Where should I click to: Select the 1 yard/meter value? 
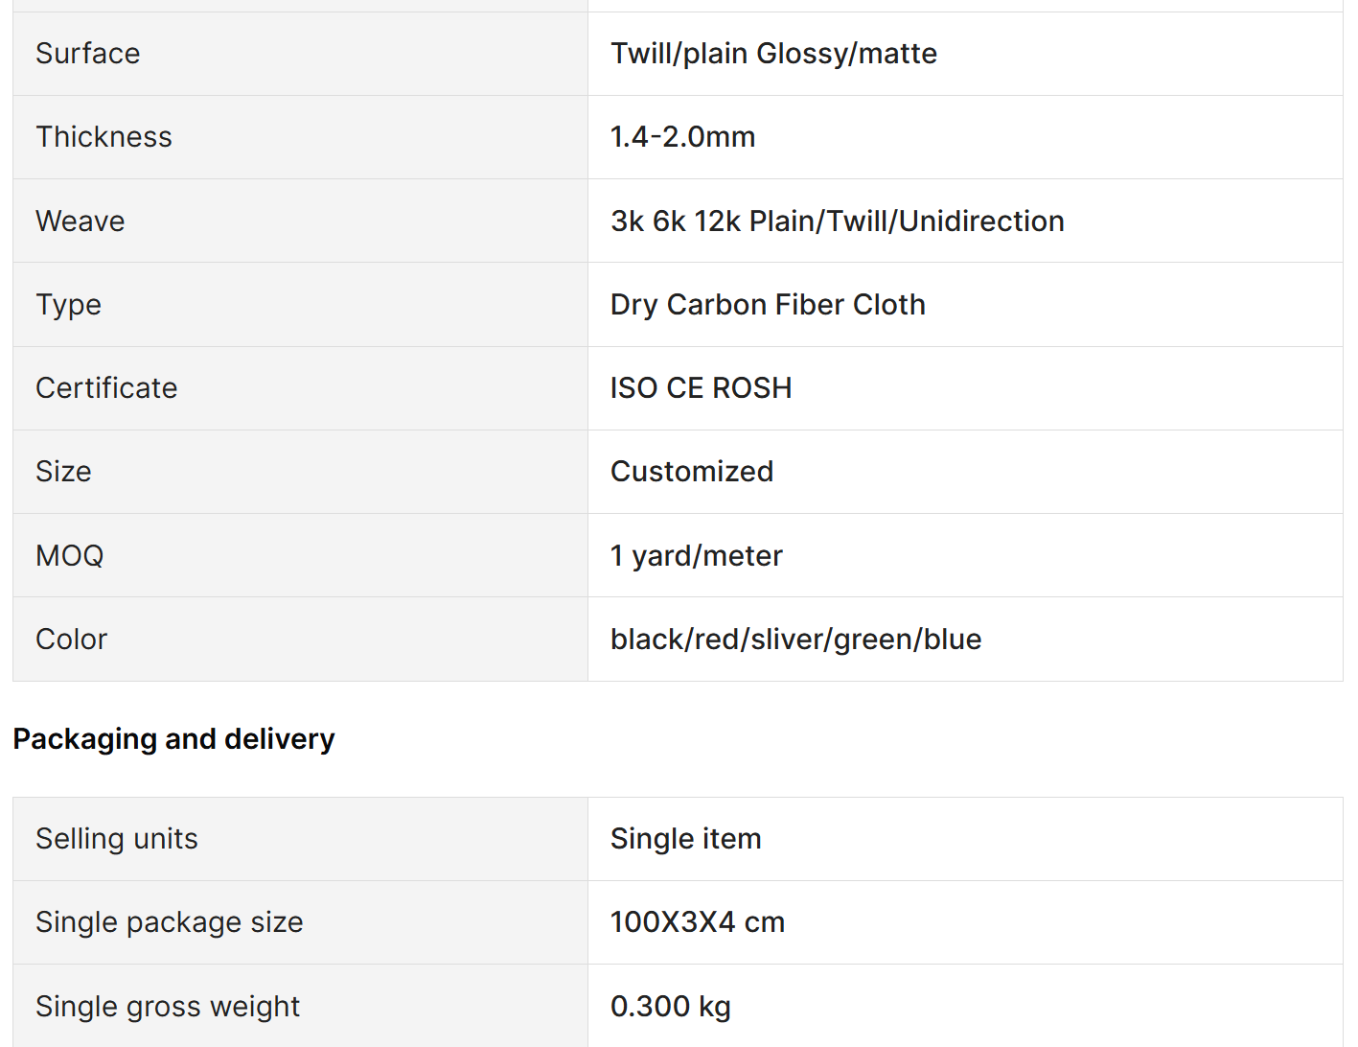coord(697,556)
